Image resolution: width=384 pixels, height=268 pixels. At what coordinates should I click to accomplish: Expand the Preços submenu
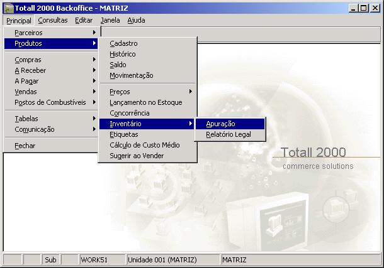[120, 92]
